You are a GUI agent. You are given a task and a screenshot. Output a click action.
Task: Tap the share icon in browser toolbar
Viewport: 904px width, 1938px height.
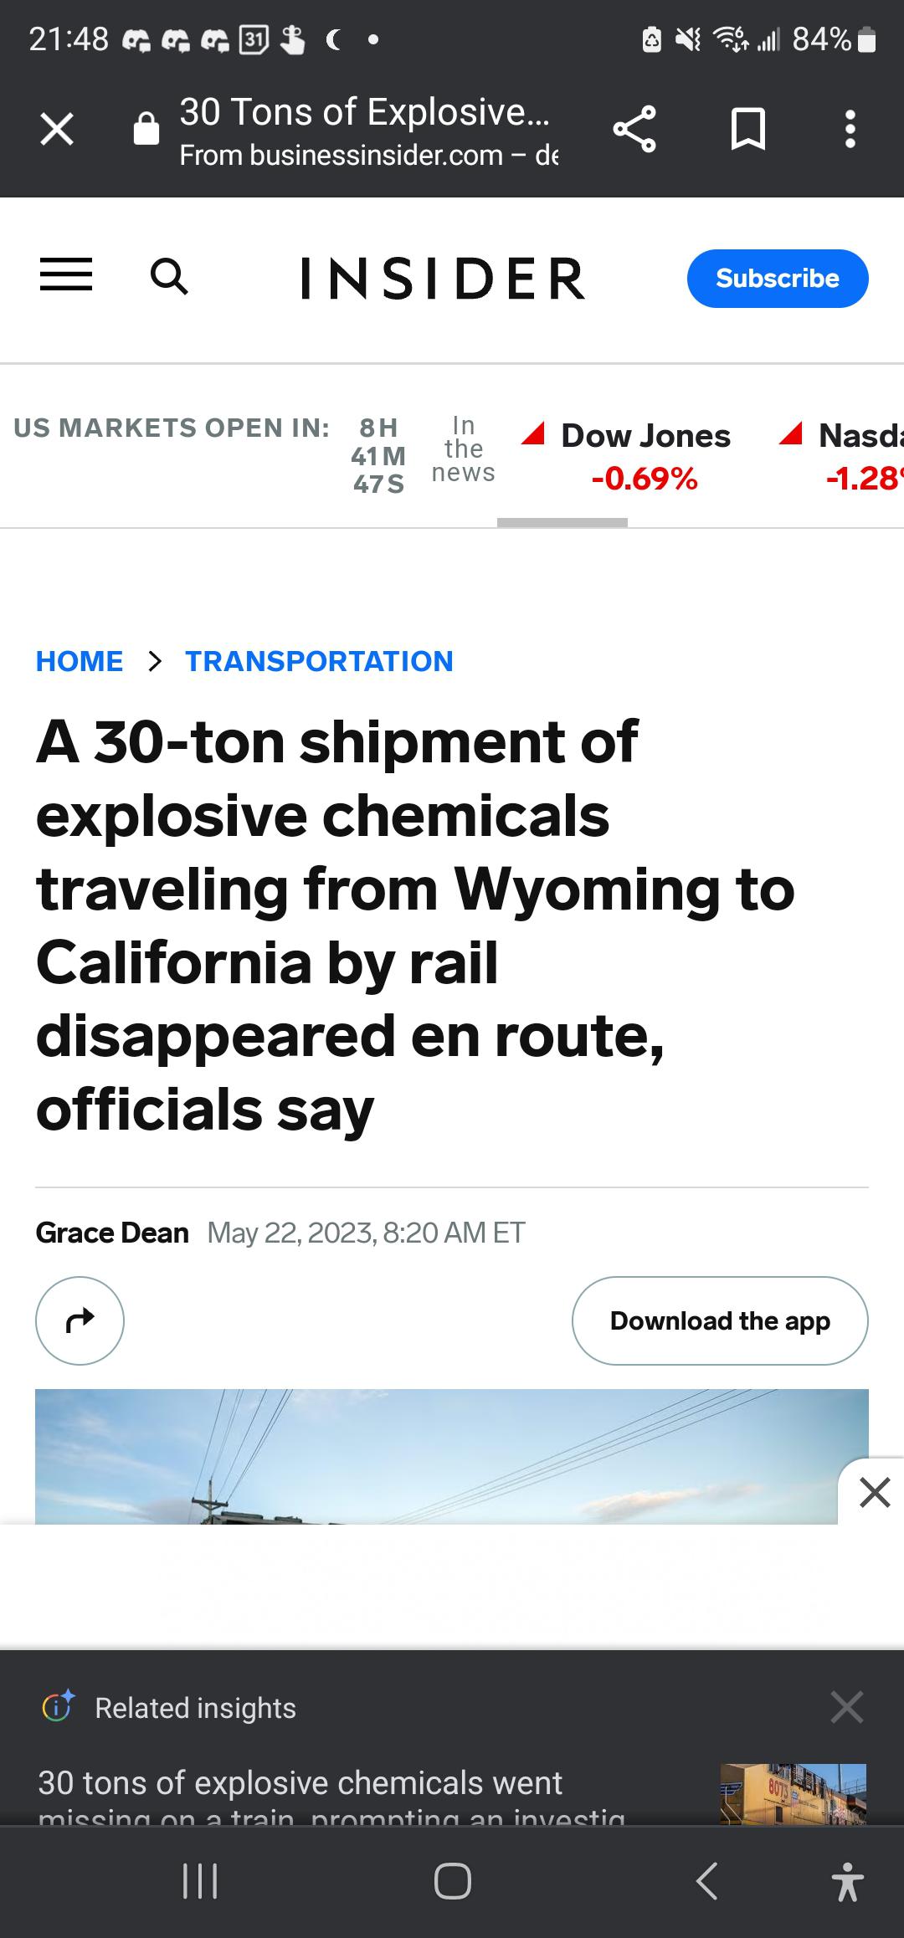634,130
